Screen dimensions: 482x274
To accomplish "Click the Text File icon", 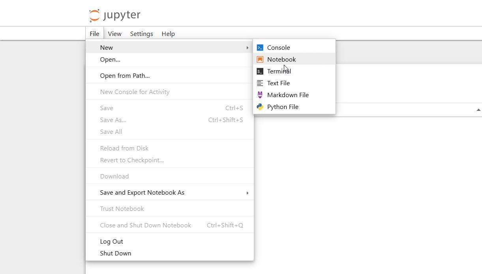I will pos(260,83).
